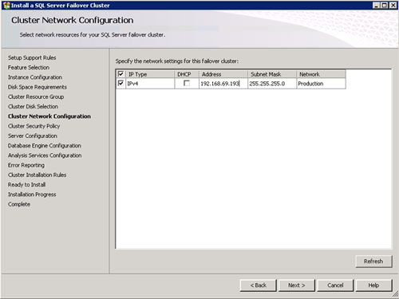Toggle the header select-all checkbox
Viewport: 399px width, 299px height.
tap(120, 74)
